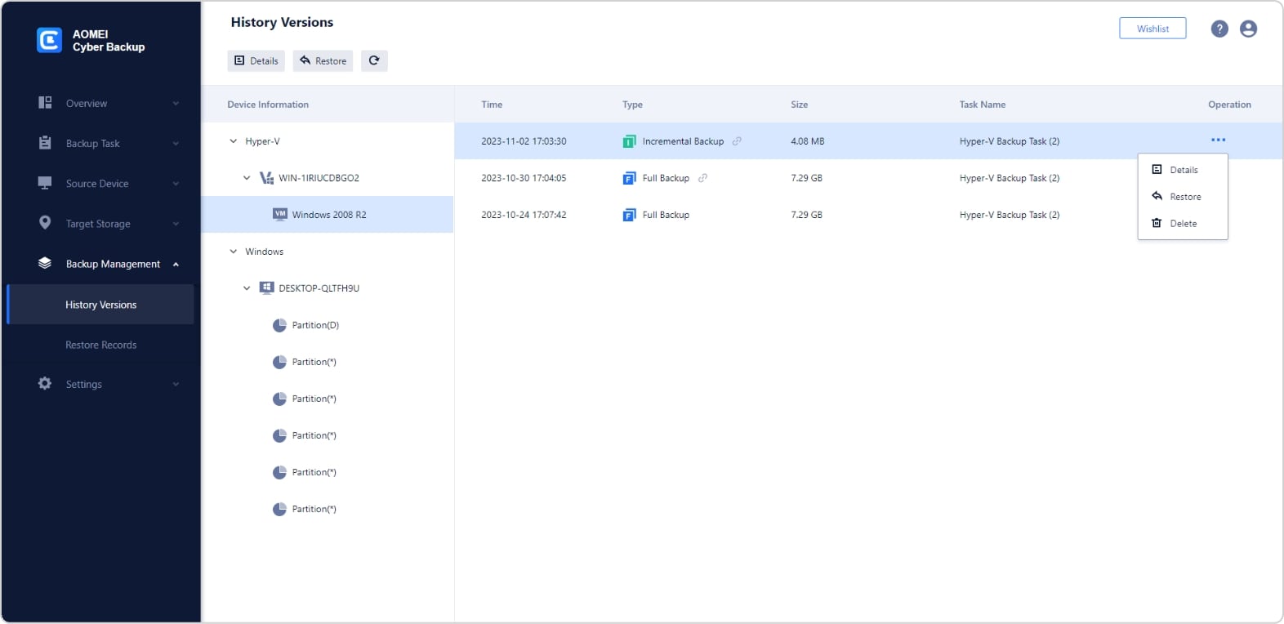The width and height of the screenshot is (1284, 624).
Task: Click the refresh icon in the toolbar
Action: tap(374, 60)
